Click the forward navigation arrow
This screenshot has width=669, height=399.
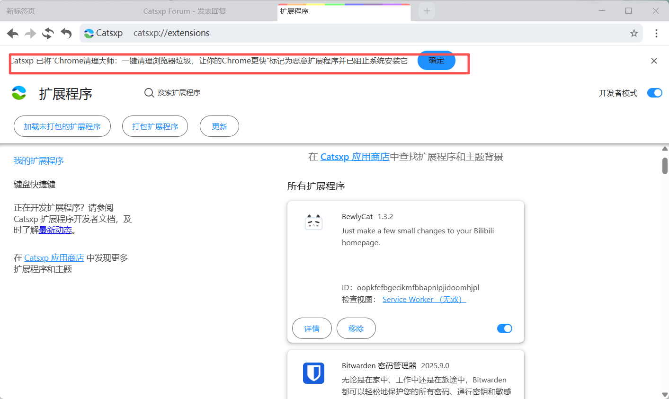pos(30,33)
